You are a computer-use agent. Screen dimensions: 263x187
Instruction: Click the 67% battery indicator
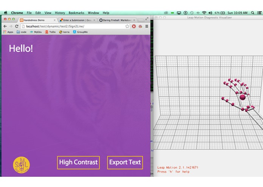click(x=220, y=13)
